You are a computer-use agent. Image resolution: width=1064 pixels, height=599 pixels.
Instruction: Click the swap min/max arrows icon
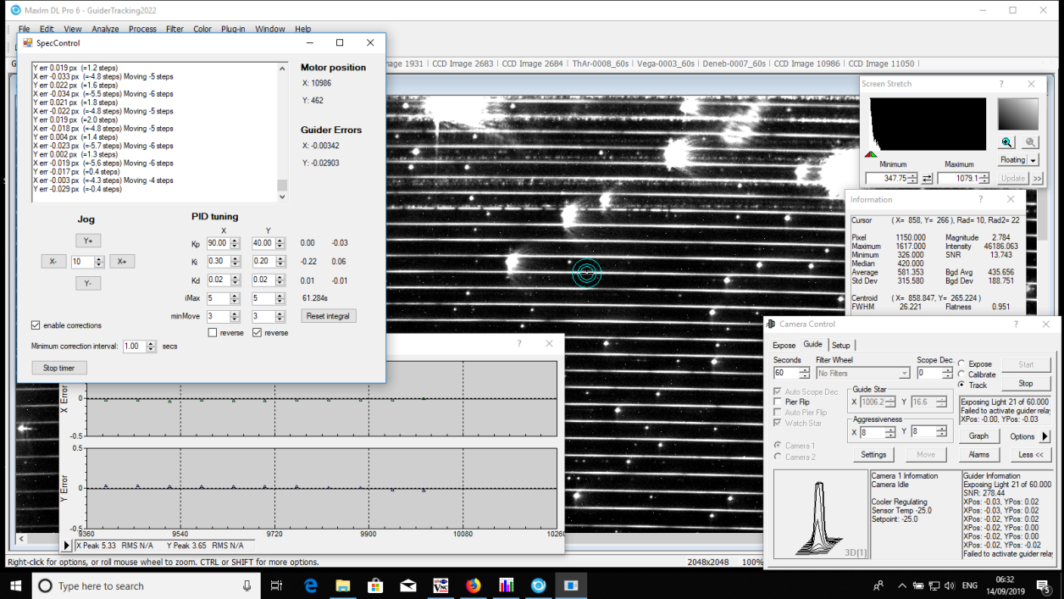point(927,179)
